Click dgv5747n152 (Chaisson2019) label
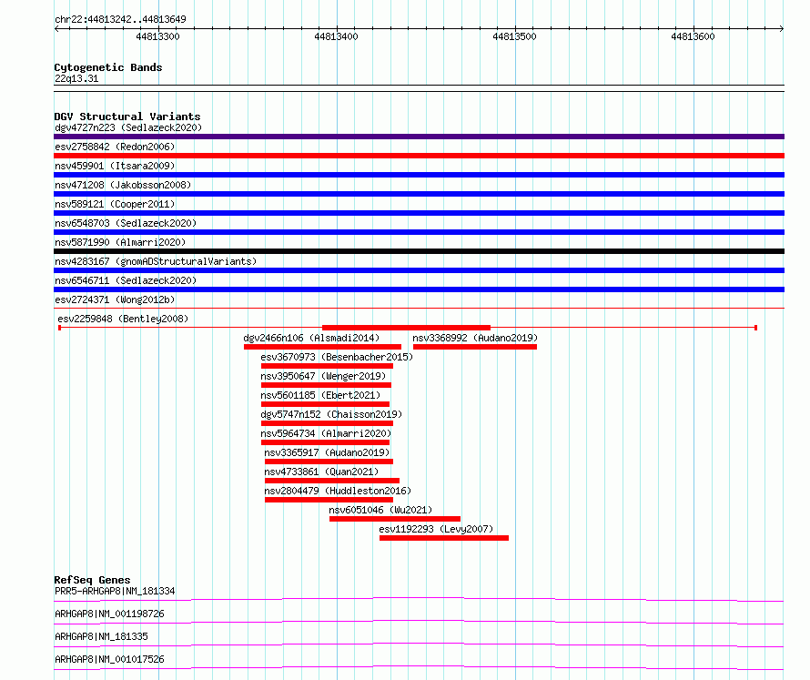810x680 pixels. [x=331, y=414]
